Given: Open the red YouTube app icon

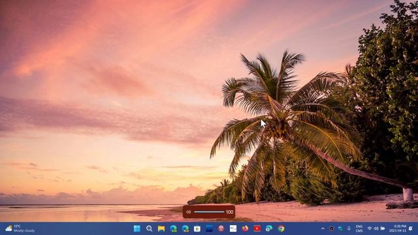Looking at the screenshot, I should click(x=257, y=228).
